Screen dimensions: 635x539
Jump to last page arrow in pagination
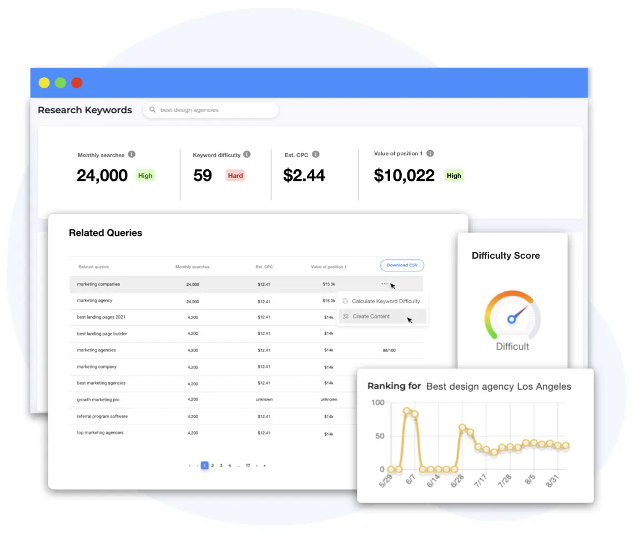point(265,466)
